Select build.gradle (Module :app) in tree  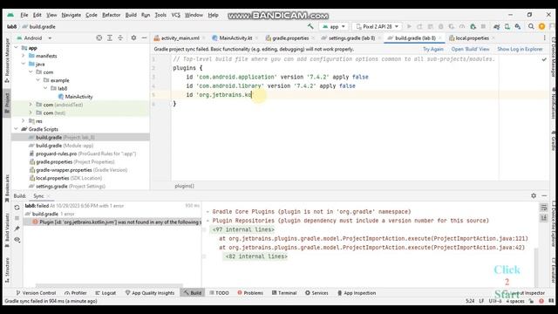point(64,146)
